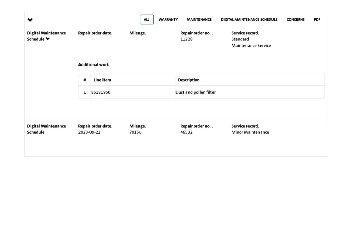Switch to the WARRANTY tab
Image resolution: width=351 pixels, height=248 pixels.
(168, 20)
